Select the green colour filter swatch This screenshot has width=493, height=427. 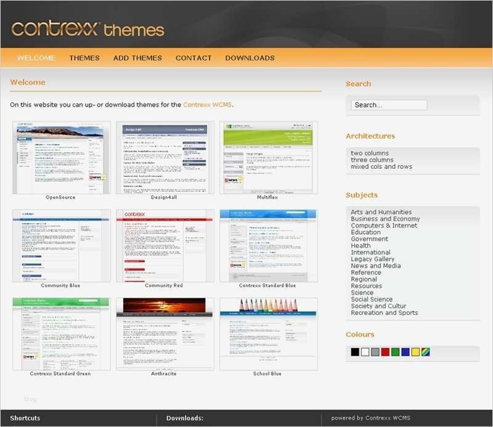394,351
